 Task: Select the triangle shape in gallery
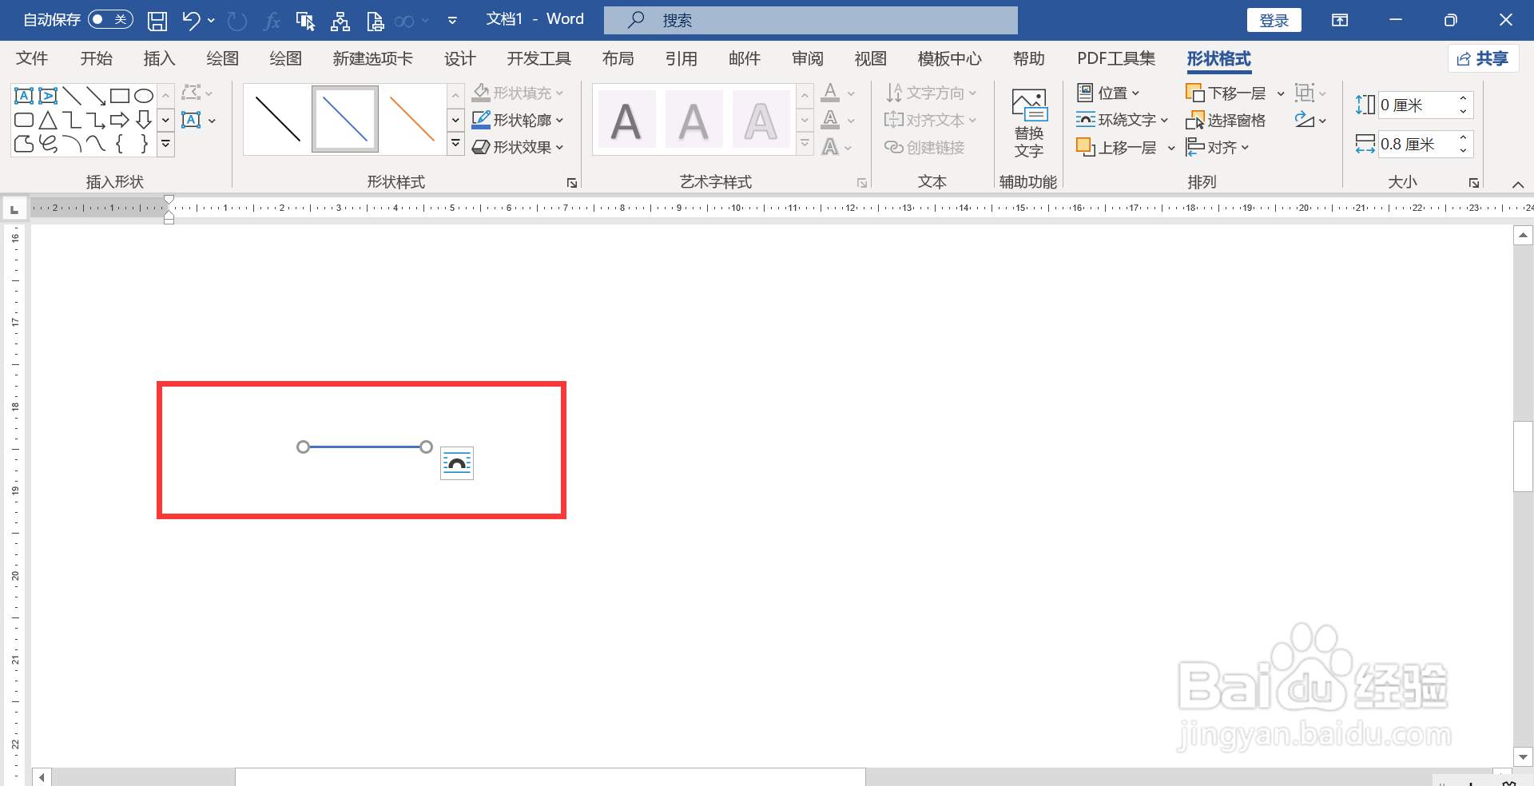point(48,120)
